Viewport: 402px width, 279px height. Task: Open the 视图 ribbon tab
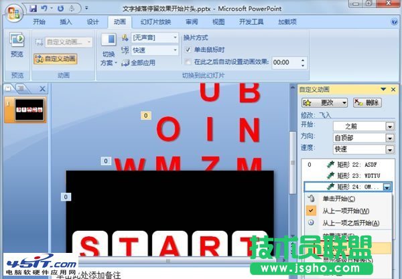[x=218, y=22]
